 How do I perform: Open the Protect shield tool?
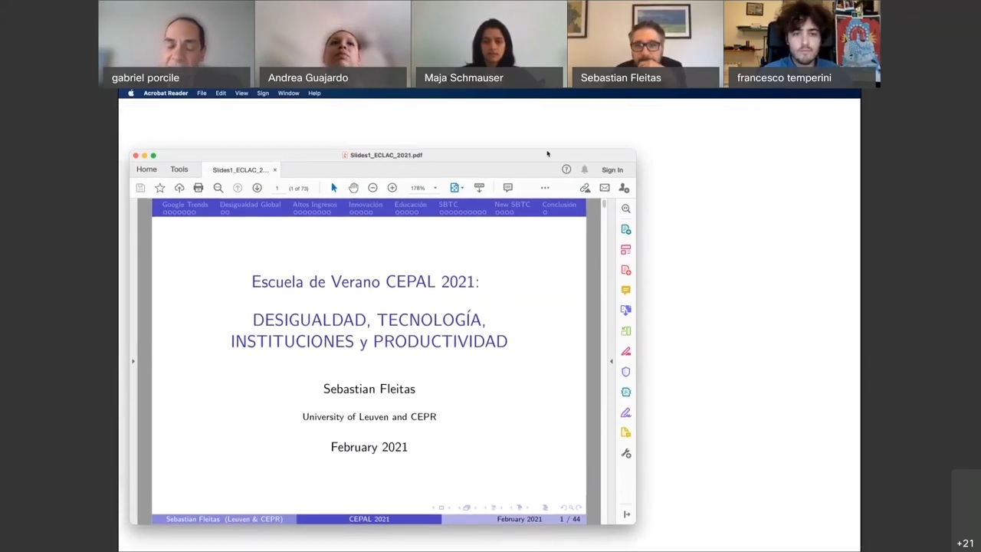pyautogui.click(x=626, y=372)
